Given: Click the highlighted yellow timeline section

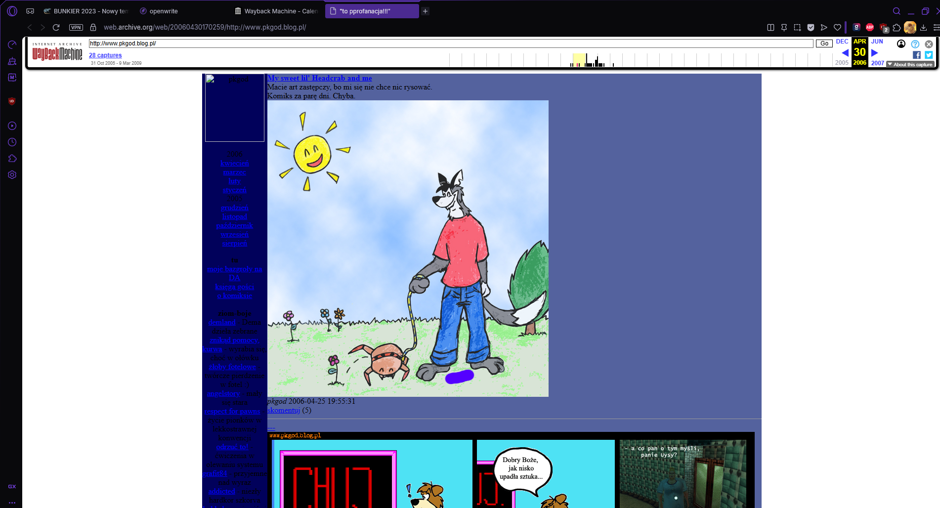Looking at the screenshot, I should (x=579, y=60).
